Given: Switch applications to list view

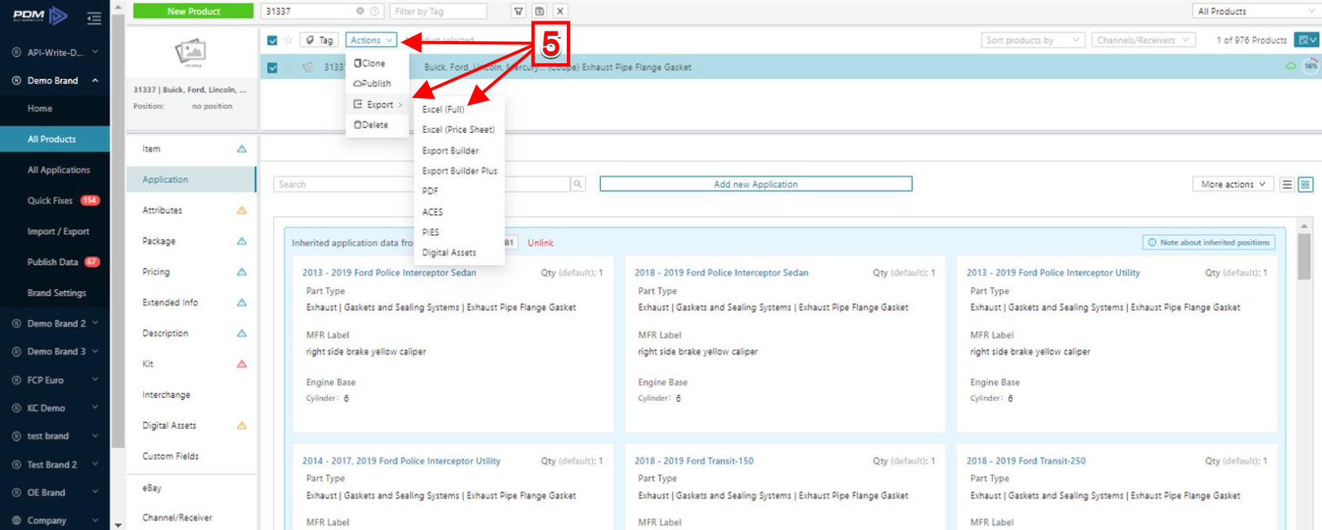Looking at the screenshot, I should (x=1287, y=184).
